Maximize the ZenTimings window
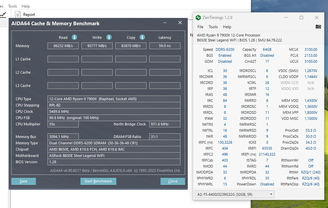 tap(301, 18)
